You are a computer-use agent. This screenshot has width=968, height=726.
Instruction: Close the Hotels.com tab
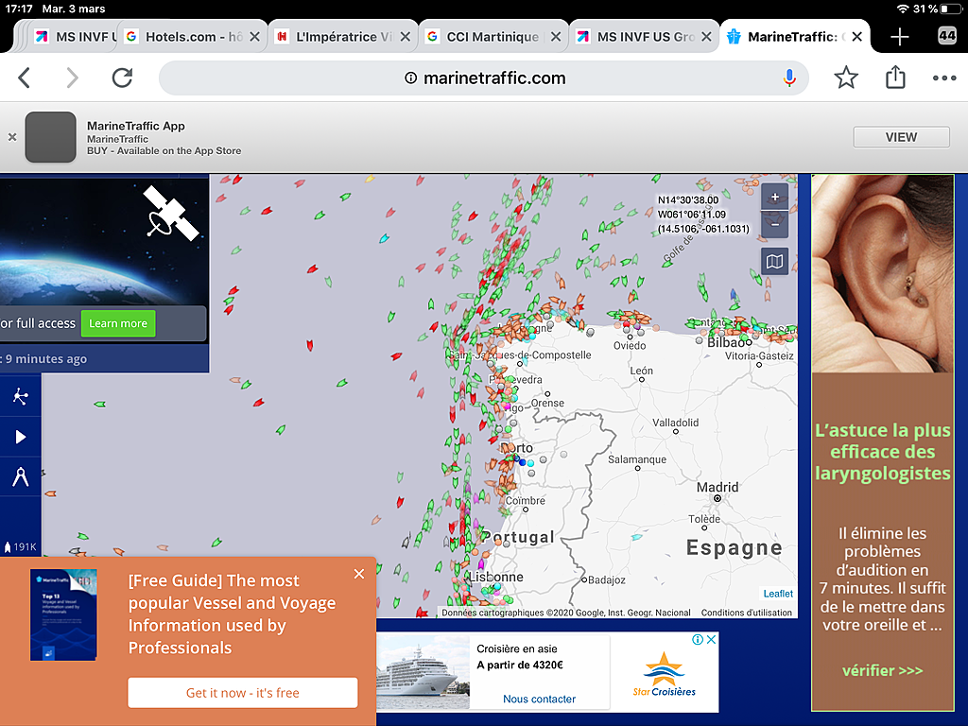pos(254,37)
